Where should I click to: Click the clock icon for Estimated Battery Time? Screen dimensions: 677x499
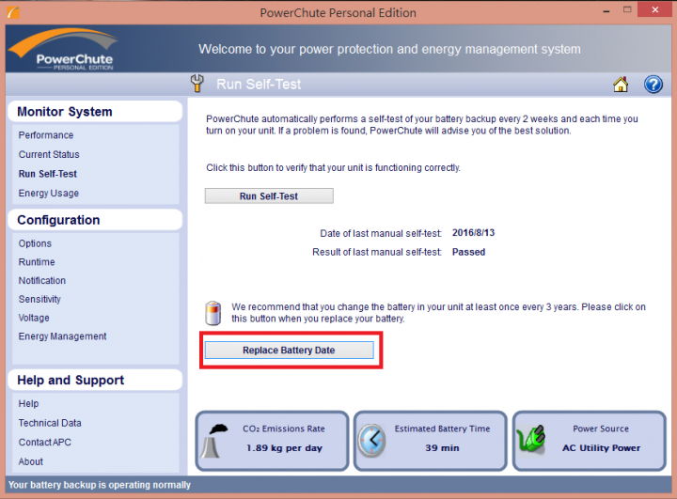(371, 441)
